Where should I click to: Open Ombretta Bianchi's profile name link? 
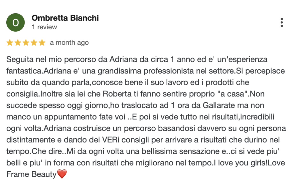pos(65,18)
